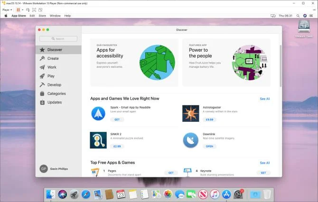Open the Apple menu

(x=6, y=16)
